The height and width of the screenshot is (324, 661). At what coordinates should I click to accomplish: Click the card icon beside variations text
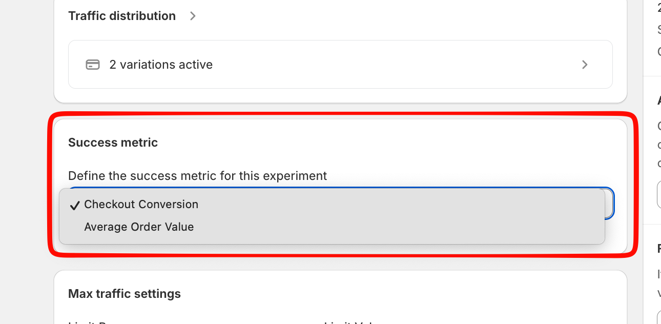[x=93, y=65]
